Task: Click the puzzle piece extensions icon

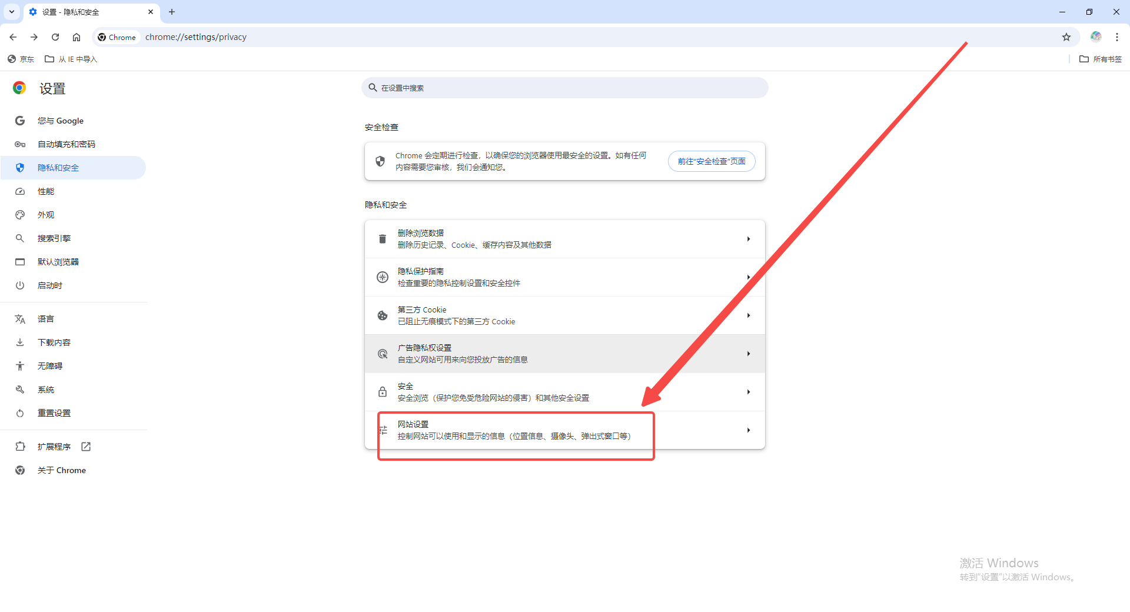Action: (x=20, y=447)
